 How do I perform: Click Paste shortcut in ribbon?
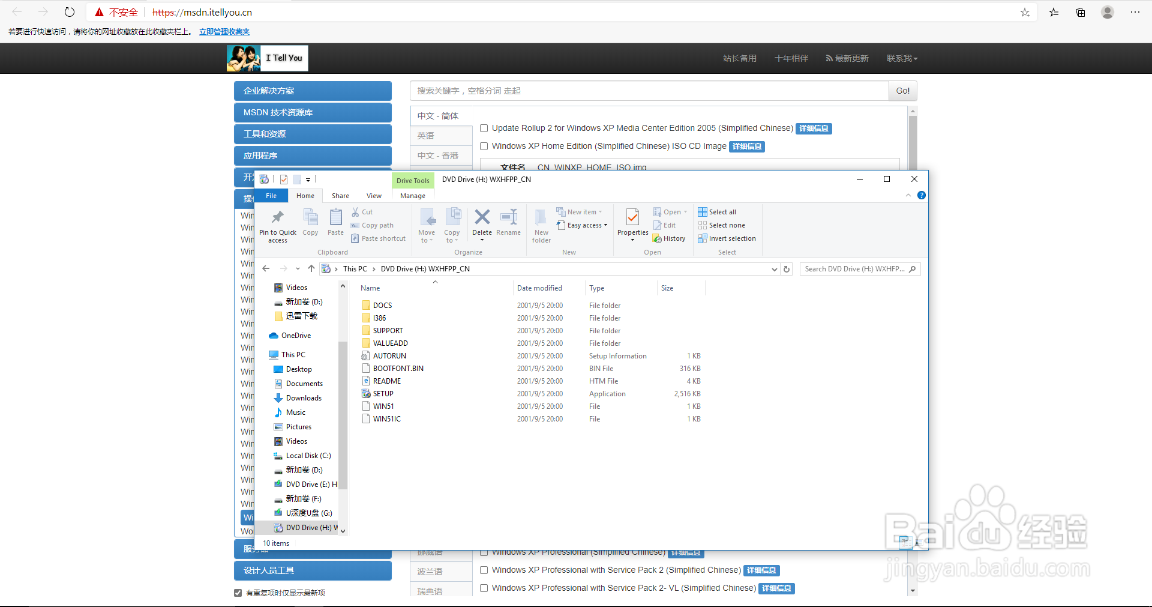[379, 238]
